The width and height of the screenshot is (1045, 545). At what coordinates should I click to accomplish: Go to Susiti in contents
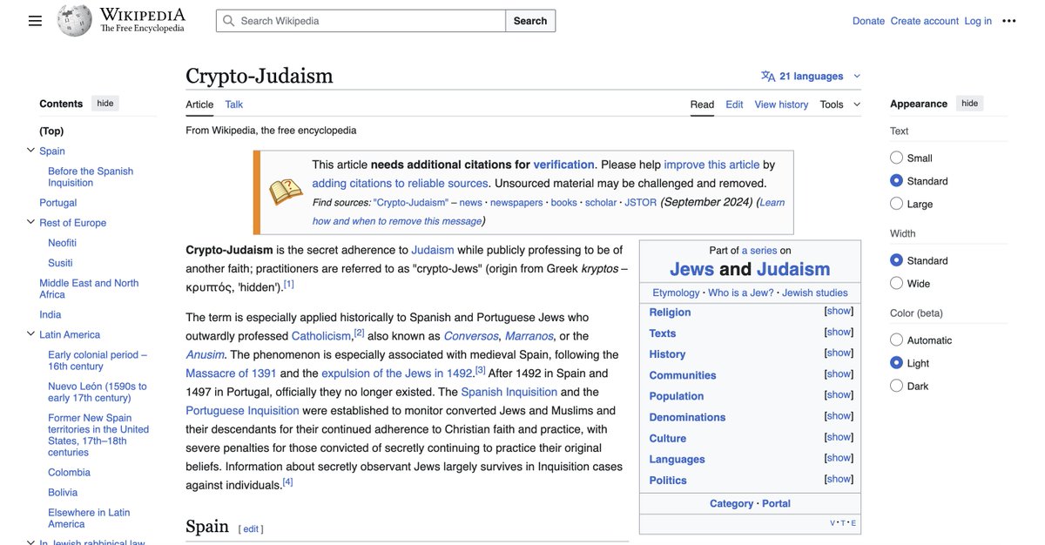[60, 263]
